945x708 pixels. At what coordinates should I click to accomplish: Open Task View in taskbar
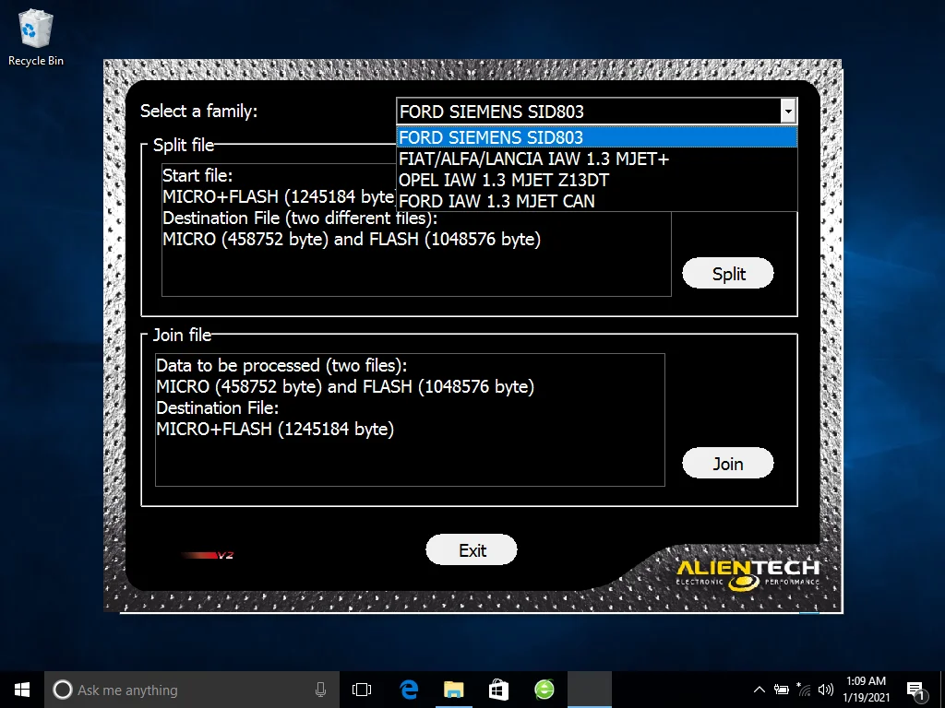click(x=362, y=690)
